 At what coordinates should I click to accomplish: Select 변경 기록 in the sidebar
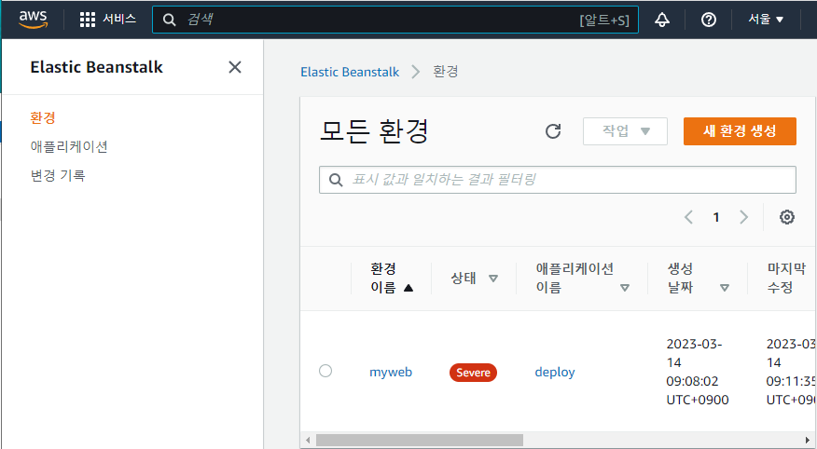point(58,176)
